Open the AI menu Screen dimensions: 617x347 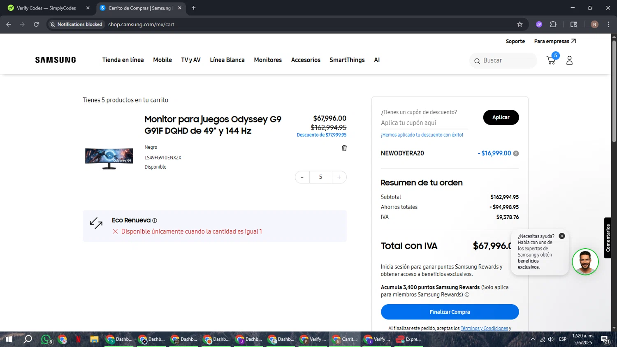(x=377, y=60)
